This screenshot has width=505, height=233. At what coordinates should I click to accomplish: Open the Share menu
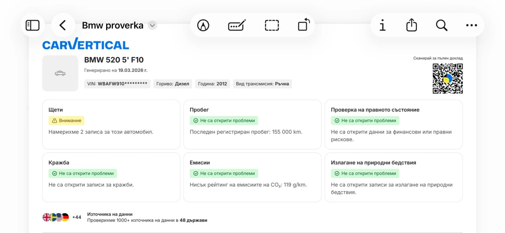click(412, 25)
